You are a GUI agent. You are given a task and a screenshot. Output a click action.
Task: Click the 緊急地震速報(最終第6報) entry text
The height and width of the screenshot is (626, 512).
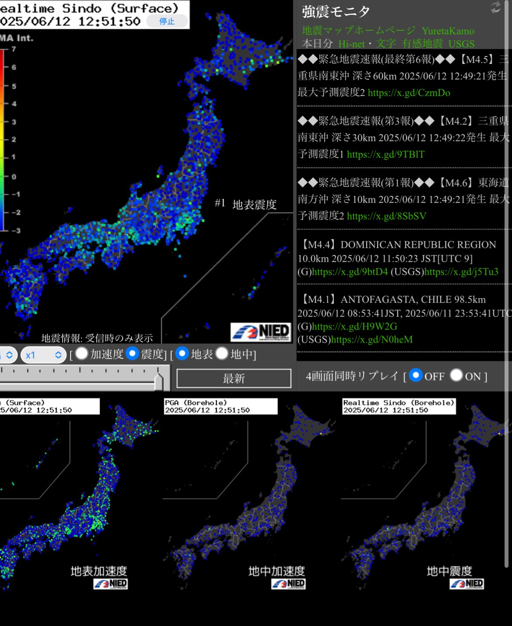[x=403, y=76]
